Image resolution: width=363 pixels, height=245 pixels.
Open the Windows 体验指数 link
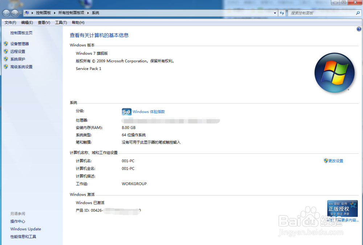pyautogui.click(x=148, y=112)
